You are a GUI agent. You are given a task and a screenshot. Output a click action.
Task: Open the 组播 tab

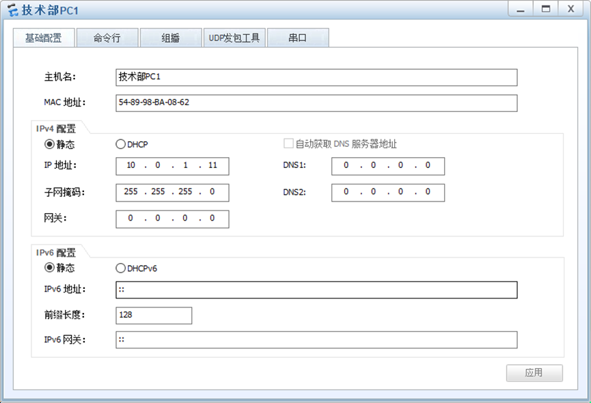(170, 38)
